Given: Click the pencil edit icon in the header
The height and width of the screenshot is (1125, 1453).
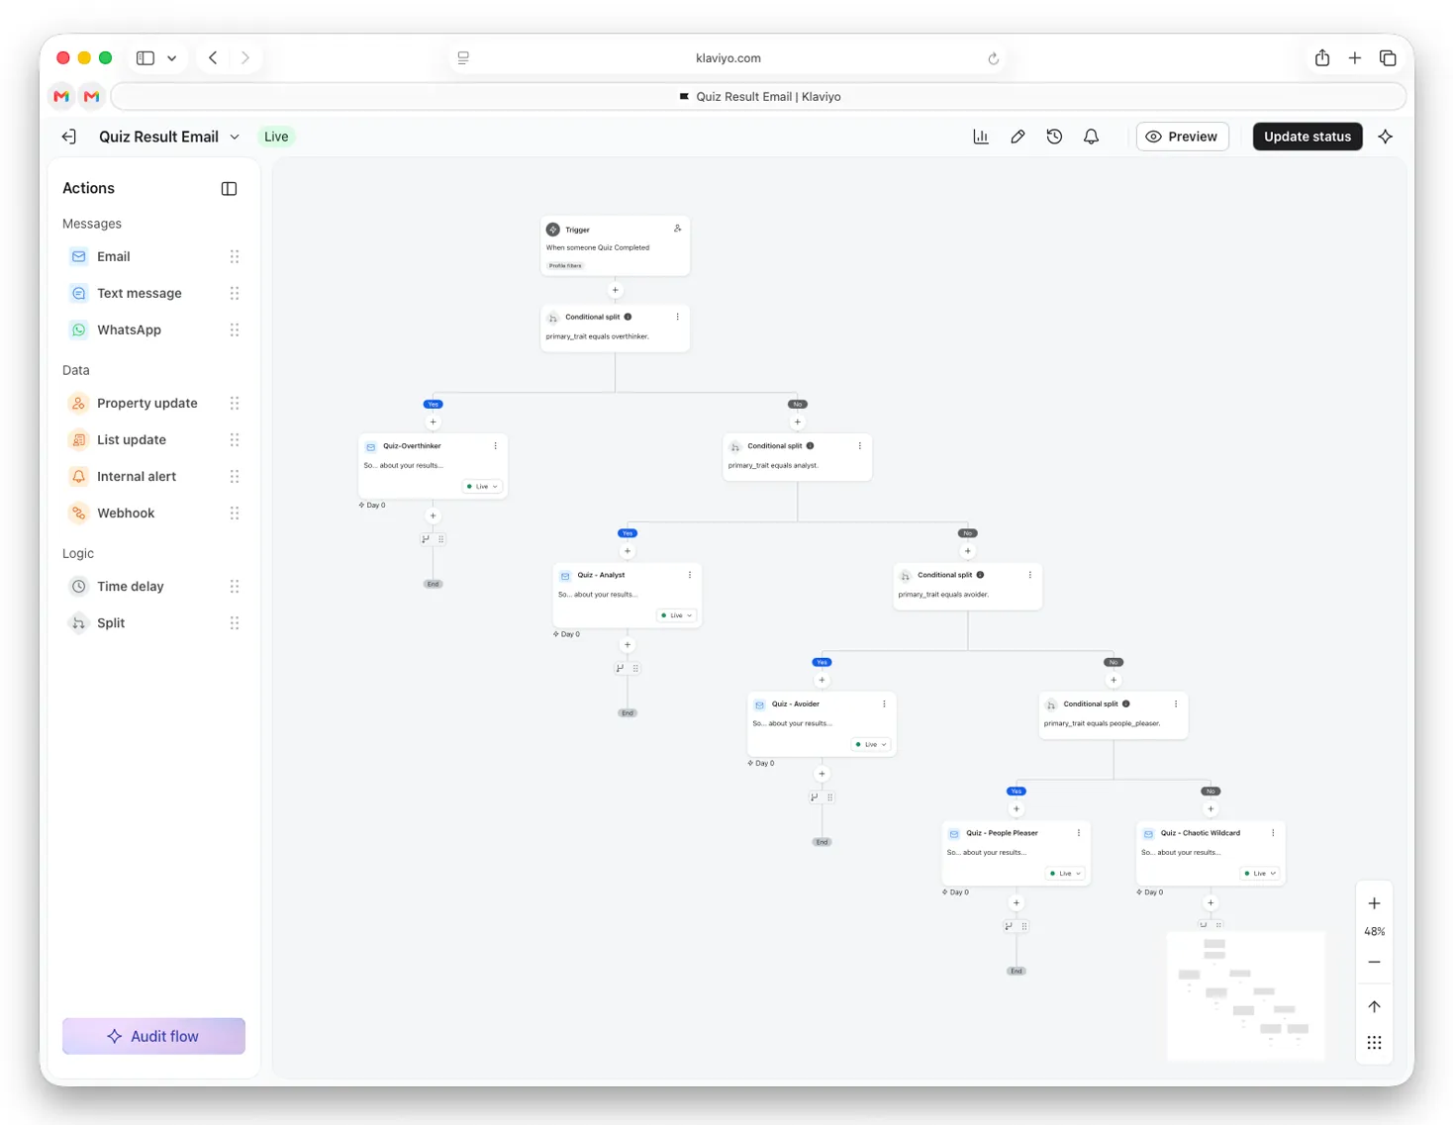Looking at the screenshot, I should point(1017,137).
